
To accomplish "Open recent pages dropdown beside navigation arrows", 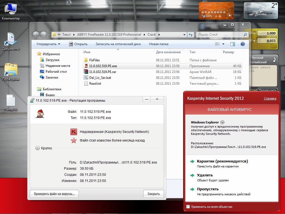I will [x=49, y=35].
